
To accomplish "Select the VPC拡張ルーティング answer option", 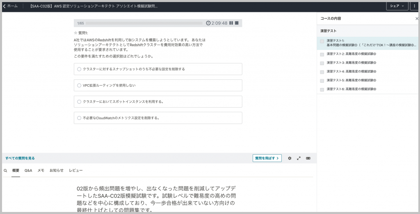I will [x=79, y=86].
